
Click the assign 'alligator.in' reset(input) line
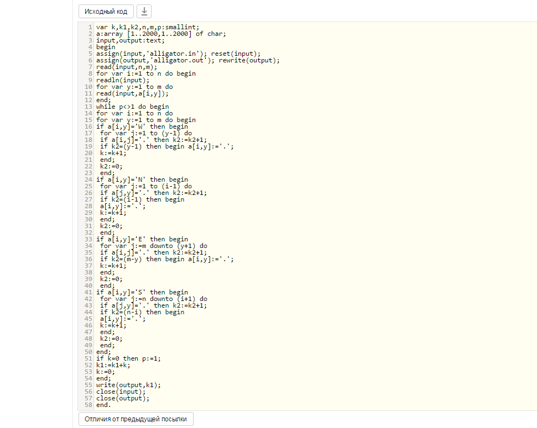(178, 54)
